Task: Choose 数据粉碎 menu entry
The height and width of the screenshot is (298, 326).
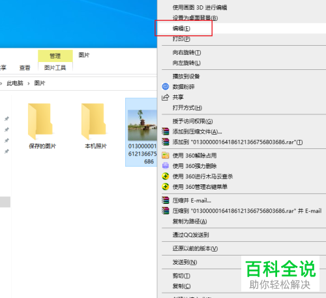Action: pos(183,87)
